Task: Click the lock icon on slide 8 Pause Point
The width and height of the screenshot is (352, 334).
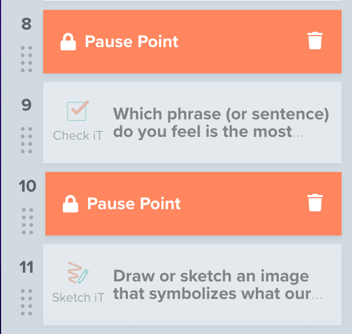Action: pos(68,42)
